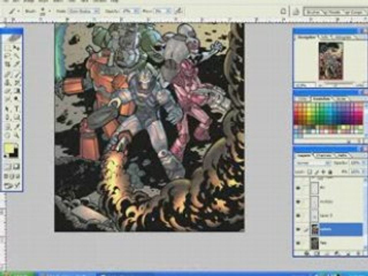Image resolution: width=368 pixels, height=276 pixels.
Task: Select the Healing Brush tool
Action: point(8,75)
